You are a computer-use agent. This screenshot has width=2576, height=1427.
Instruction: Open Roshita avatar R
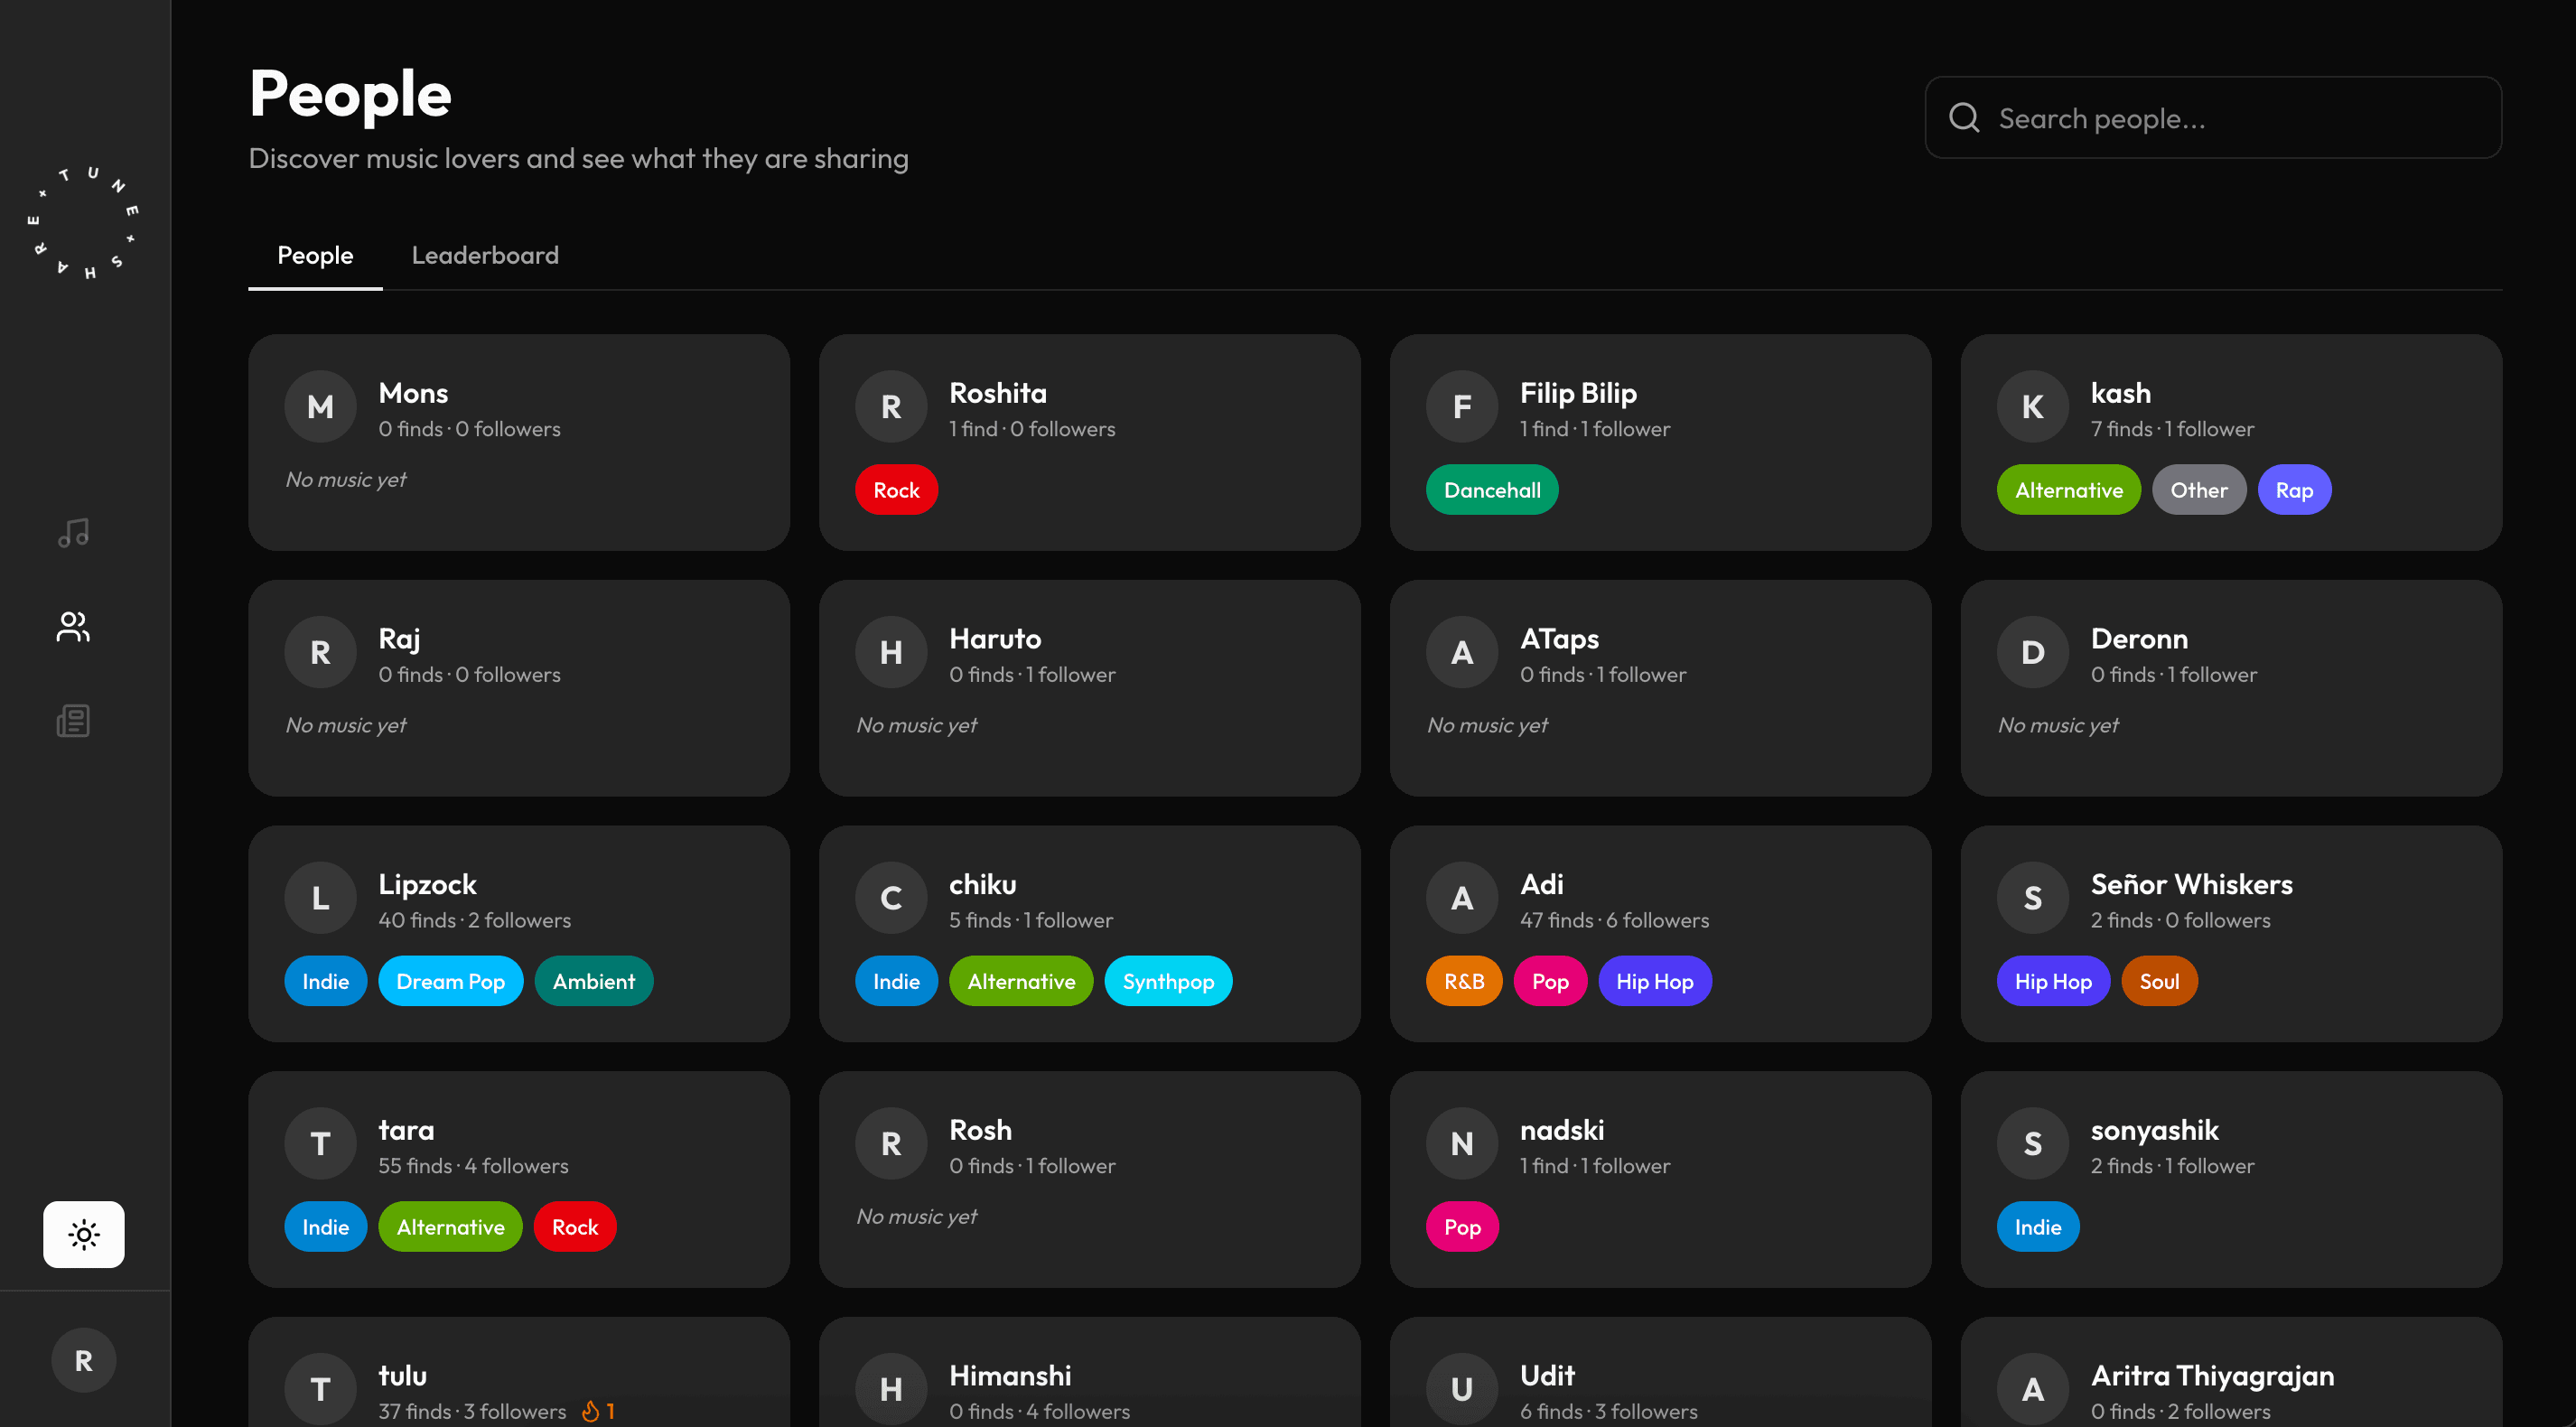pos(891,406)
